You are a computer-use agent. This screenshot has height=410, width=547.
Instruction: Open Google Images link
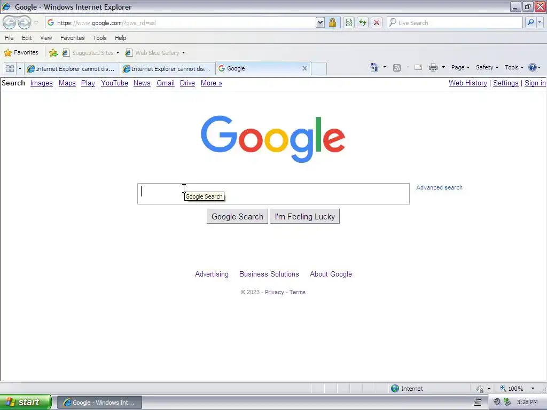tap(42, 83)
